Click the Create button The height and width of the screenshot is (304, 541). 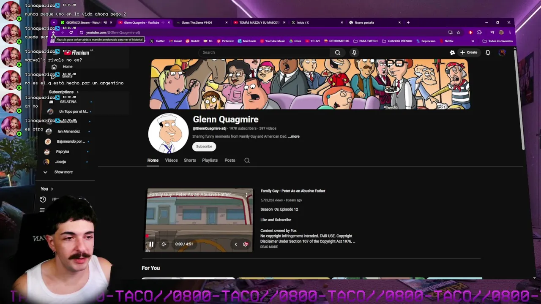469,52
